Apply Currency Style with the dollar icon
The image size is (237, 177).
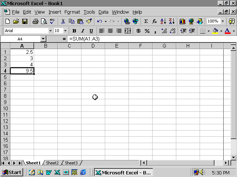click(138, 31)
